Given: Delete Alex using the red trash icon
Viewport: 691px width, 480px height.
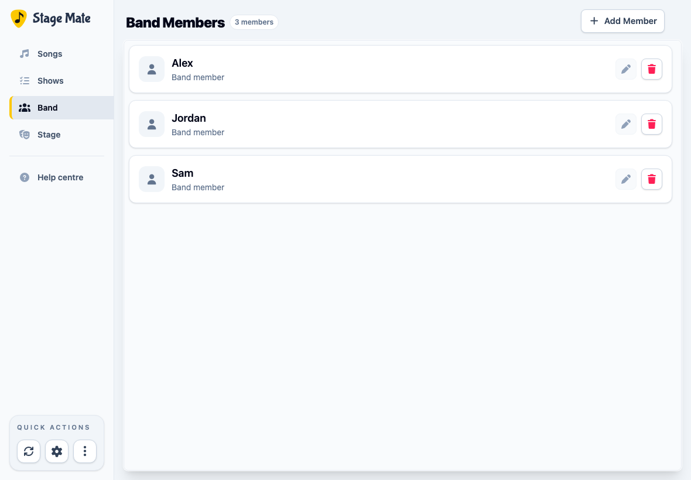Looking at the screenshot, I should 651,69.
